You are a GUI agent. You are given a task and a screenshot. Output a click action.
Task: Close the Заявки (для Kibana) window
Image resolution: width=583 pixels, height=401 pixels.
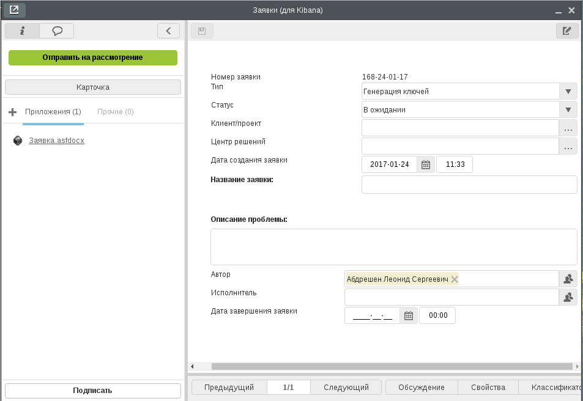(x=571, y=10)
